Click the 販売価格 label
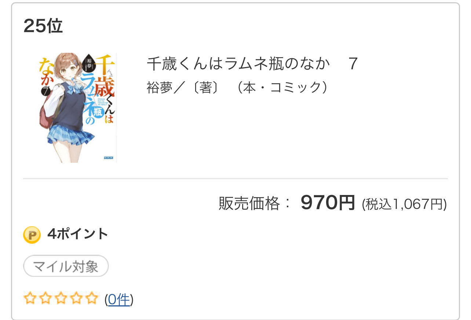 tap(249, 204)
